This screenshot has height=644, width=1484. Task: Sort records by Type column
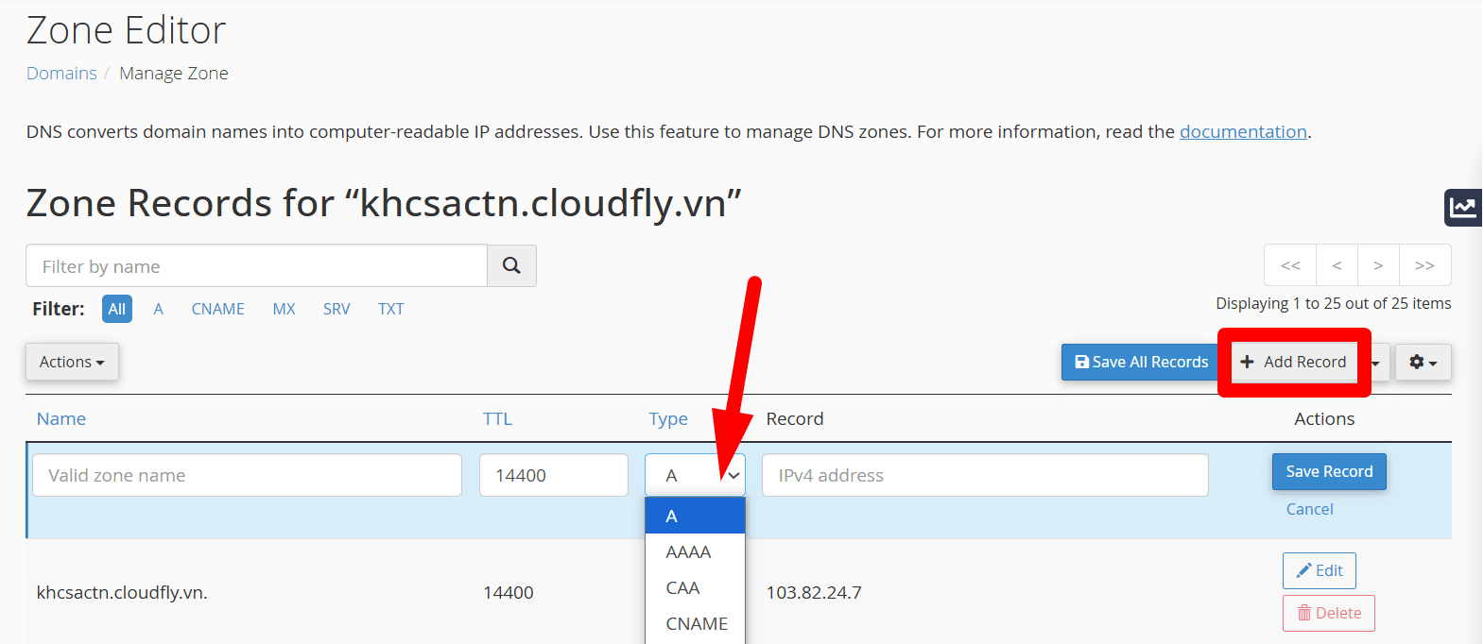point(668,418)
